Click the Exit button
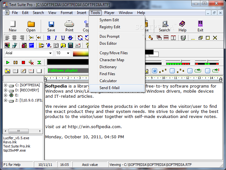 coord(200,26)
